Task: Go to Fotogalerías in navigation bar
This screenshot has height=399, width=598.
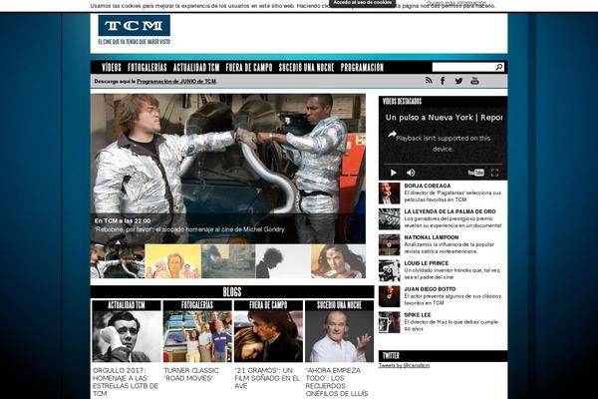Action: [x=148, y=68]
